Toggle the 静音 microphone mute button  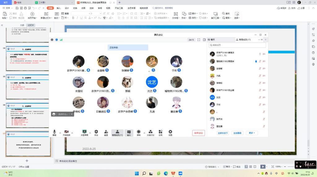tap(54, 132)
